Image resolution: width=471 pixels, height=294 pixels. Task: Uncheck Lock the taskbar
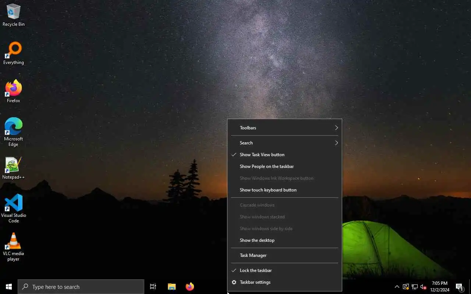click(285, 270)
